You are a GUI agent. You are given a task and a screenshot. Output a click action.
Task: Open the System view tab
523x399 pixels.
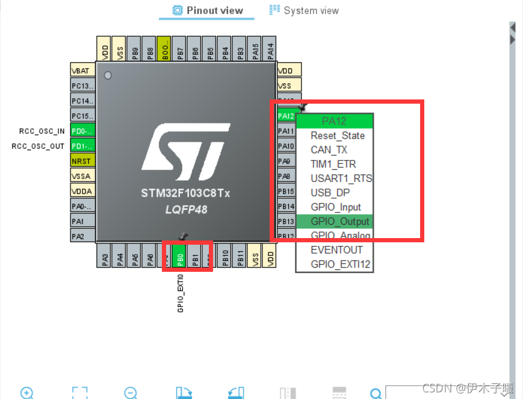(304, 11)
